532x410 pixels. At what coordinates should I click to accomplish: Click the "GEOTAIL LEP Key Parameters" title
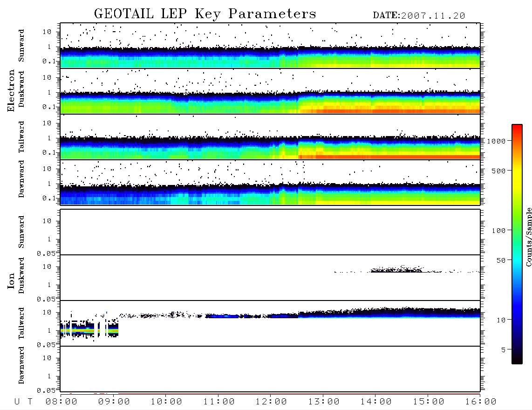pyautogui.click(x=205, y=14)
